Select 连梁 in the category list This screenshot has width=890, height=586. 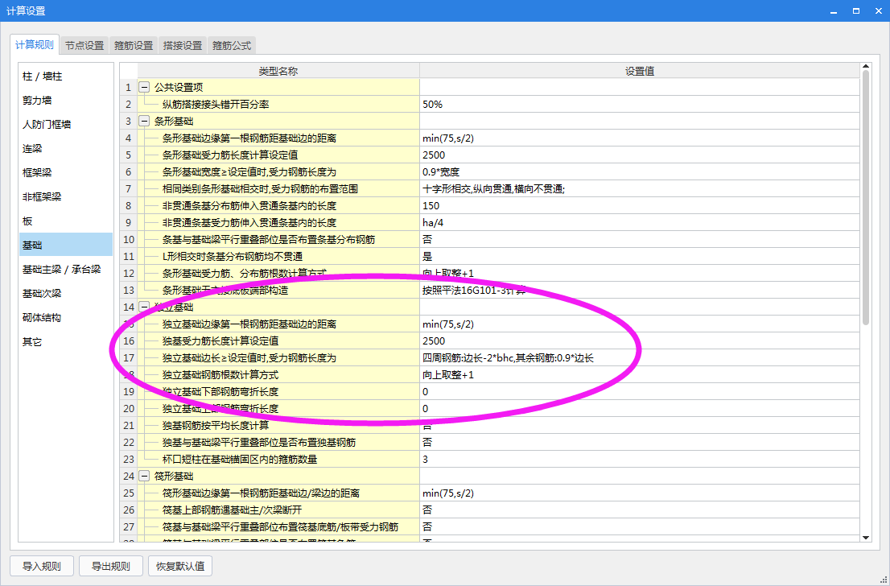click(x=66, y=149)
